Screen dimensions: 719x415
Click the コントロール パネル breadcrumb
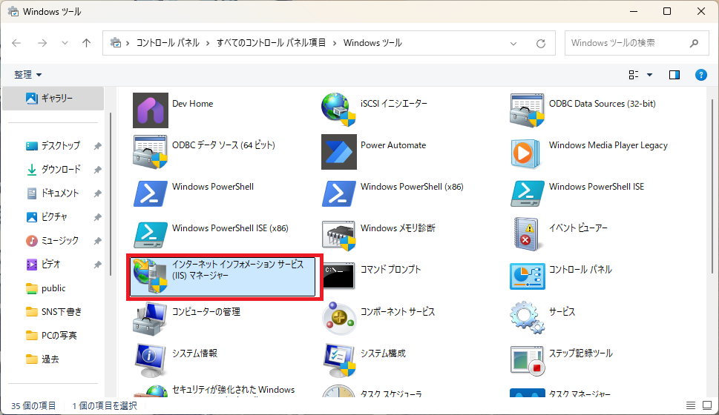click(x=168, y=42)
